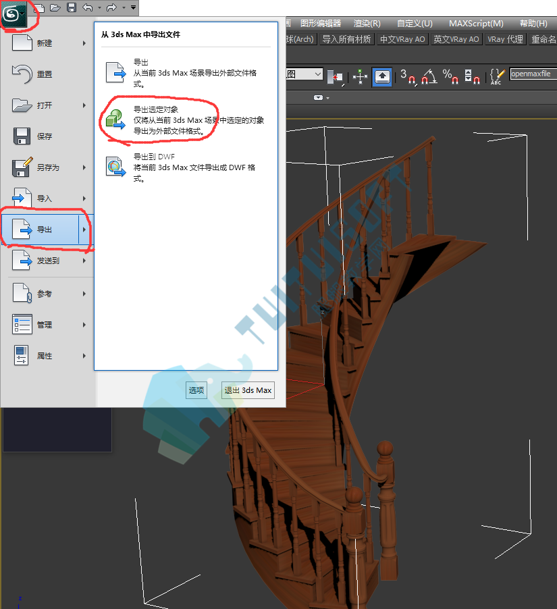
Task: Click the Edit Named Selection Sets icon
Action: 497,76
